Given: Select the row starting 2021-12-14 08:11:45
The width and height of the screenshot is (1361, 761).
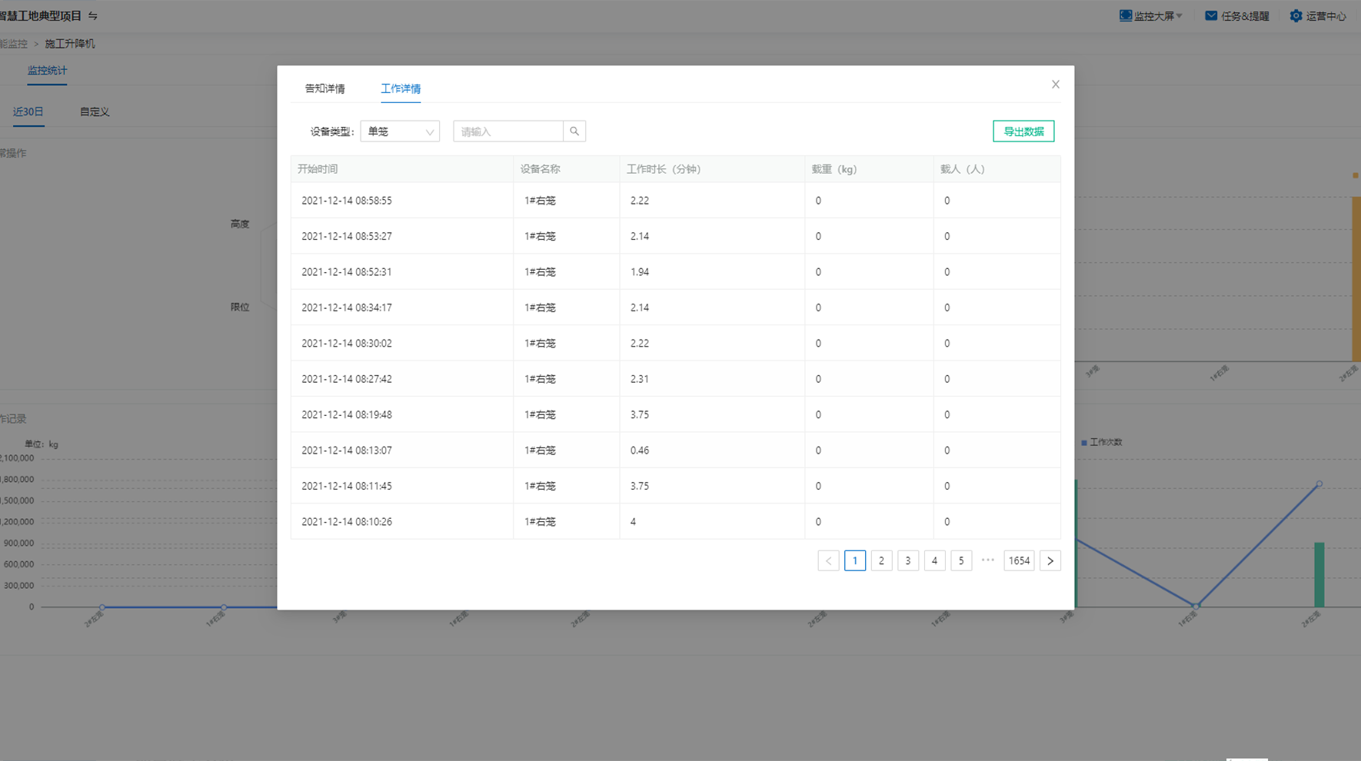Looking at the screenshot, I should tap(676, 486).
